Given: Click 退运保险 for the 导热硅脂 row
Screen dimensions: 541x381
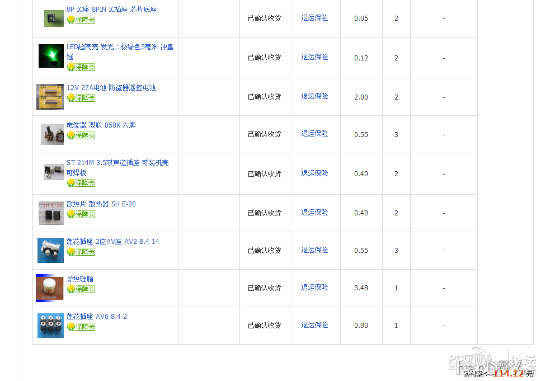Looking at the screenshot, I should pos(314,288).
